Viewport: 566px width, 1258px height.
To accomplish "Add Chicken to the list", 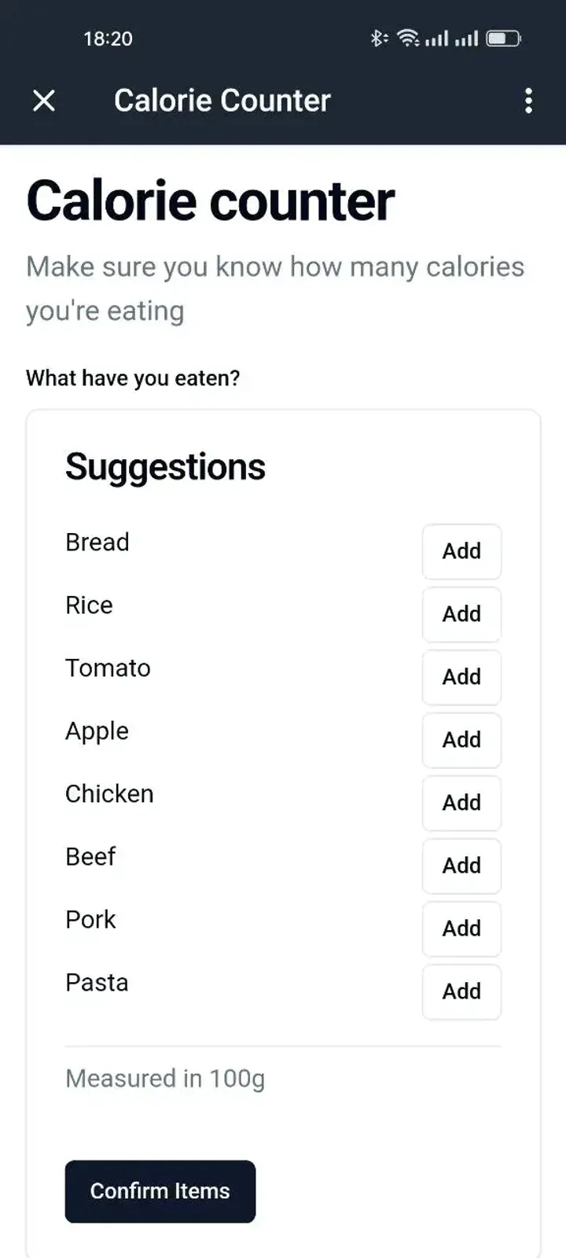I will coord(461,803).
